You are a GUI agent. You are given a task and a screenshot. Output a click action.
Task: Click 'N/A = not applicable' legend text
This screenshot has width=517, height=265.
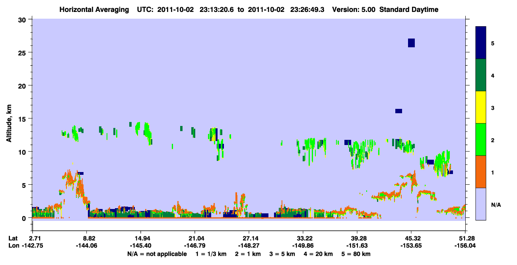coord(157,254)
